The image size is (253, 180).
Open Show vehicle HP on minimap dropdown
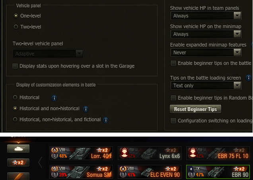(x=206, y=34)
